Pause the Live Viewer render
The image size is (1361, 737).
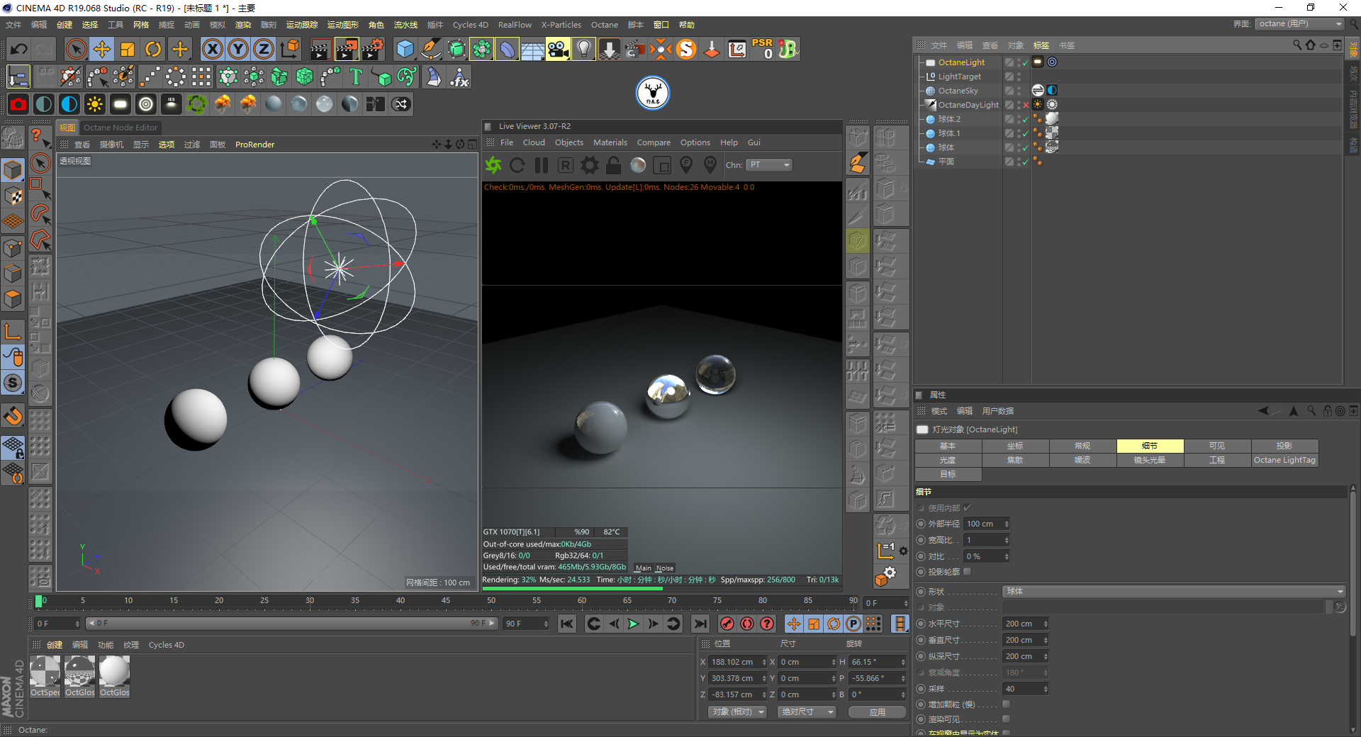(x=542, y=165)
